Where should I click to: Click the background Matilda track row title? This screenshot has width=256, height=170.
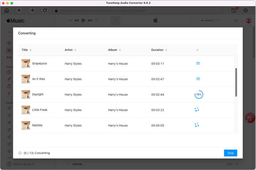tap(77, 164)
